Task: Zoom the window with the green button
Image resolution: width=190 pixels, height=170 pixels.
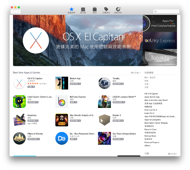Action: pyautogui.click(x=19, y=7)
